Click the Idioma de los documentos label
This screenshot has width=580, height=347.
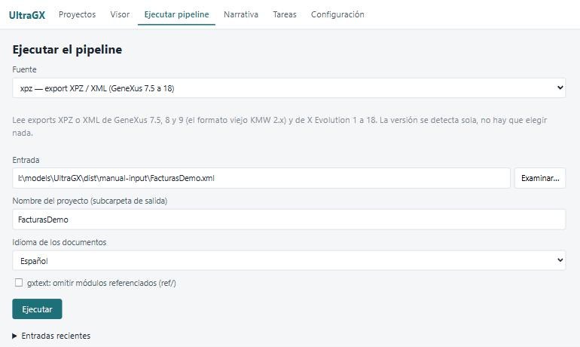(x=60, y=242)
